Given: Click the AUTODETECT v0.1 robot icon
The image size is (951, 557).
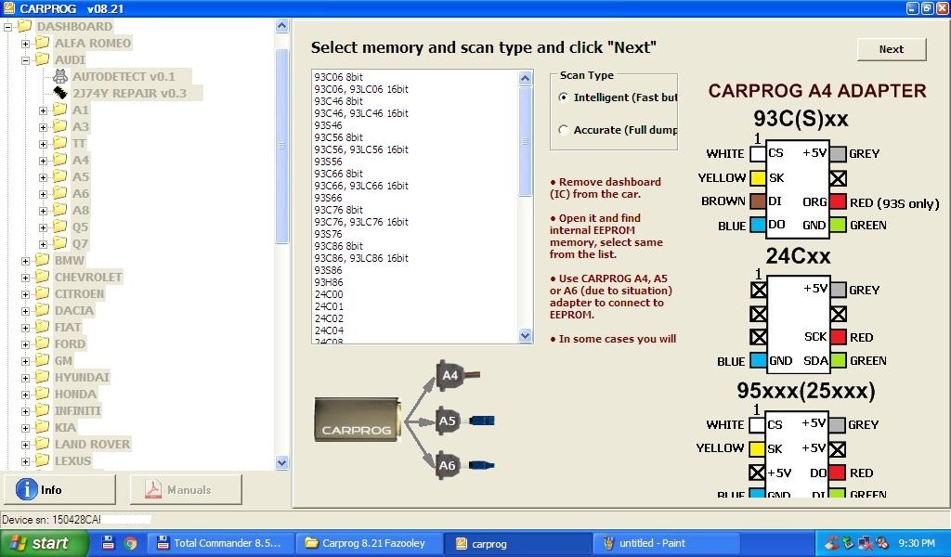Looking at the screenshot, I should (x=60, y=76).
